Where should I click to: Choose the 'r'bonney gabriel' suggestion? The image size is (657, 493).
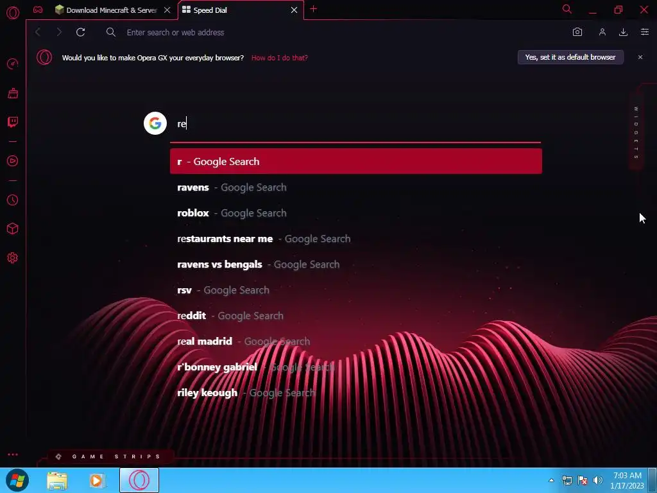click(x=355, y=367)
